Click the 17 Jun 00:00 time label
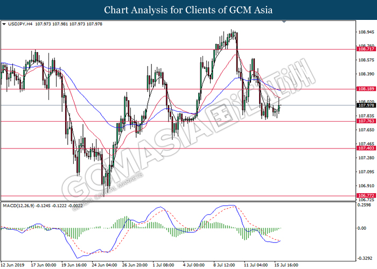 pos(44,265)
